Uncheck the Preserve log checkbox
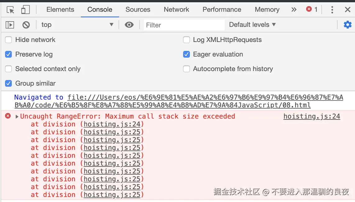The width and height of the screenshot is (355, 202). 9,55
